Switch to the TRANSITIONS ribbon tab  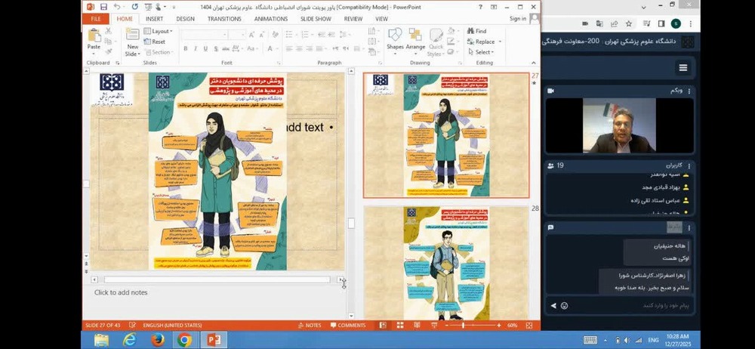point(224,18)
